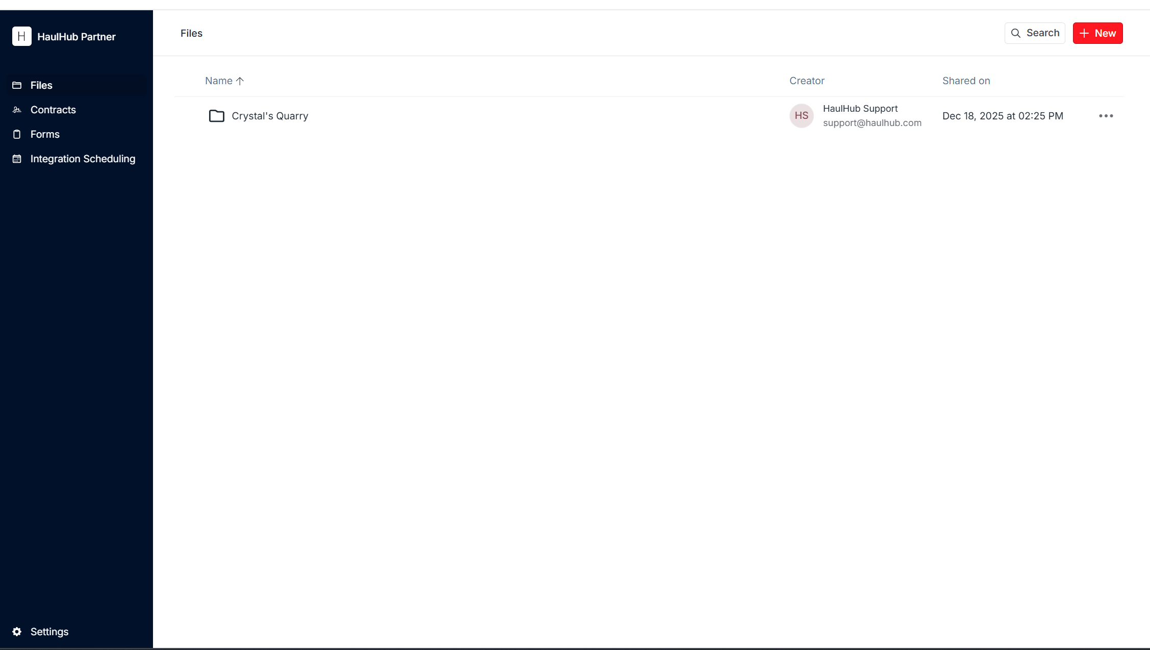Click the Integration Scheduling calendar icon

pyautogui.click(x=17, y=159)
